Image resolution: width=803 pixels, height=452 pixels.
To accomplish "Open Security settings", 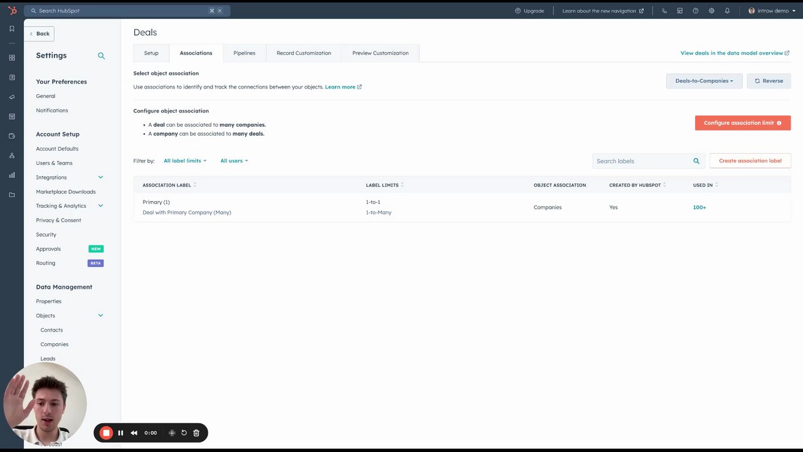I will [46, 235].
